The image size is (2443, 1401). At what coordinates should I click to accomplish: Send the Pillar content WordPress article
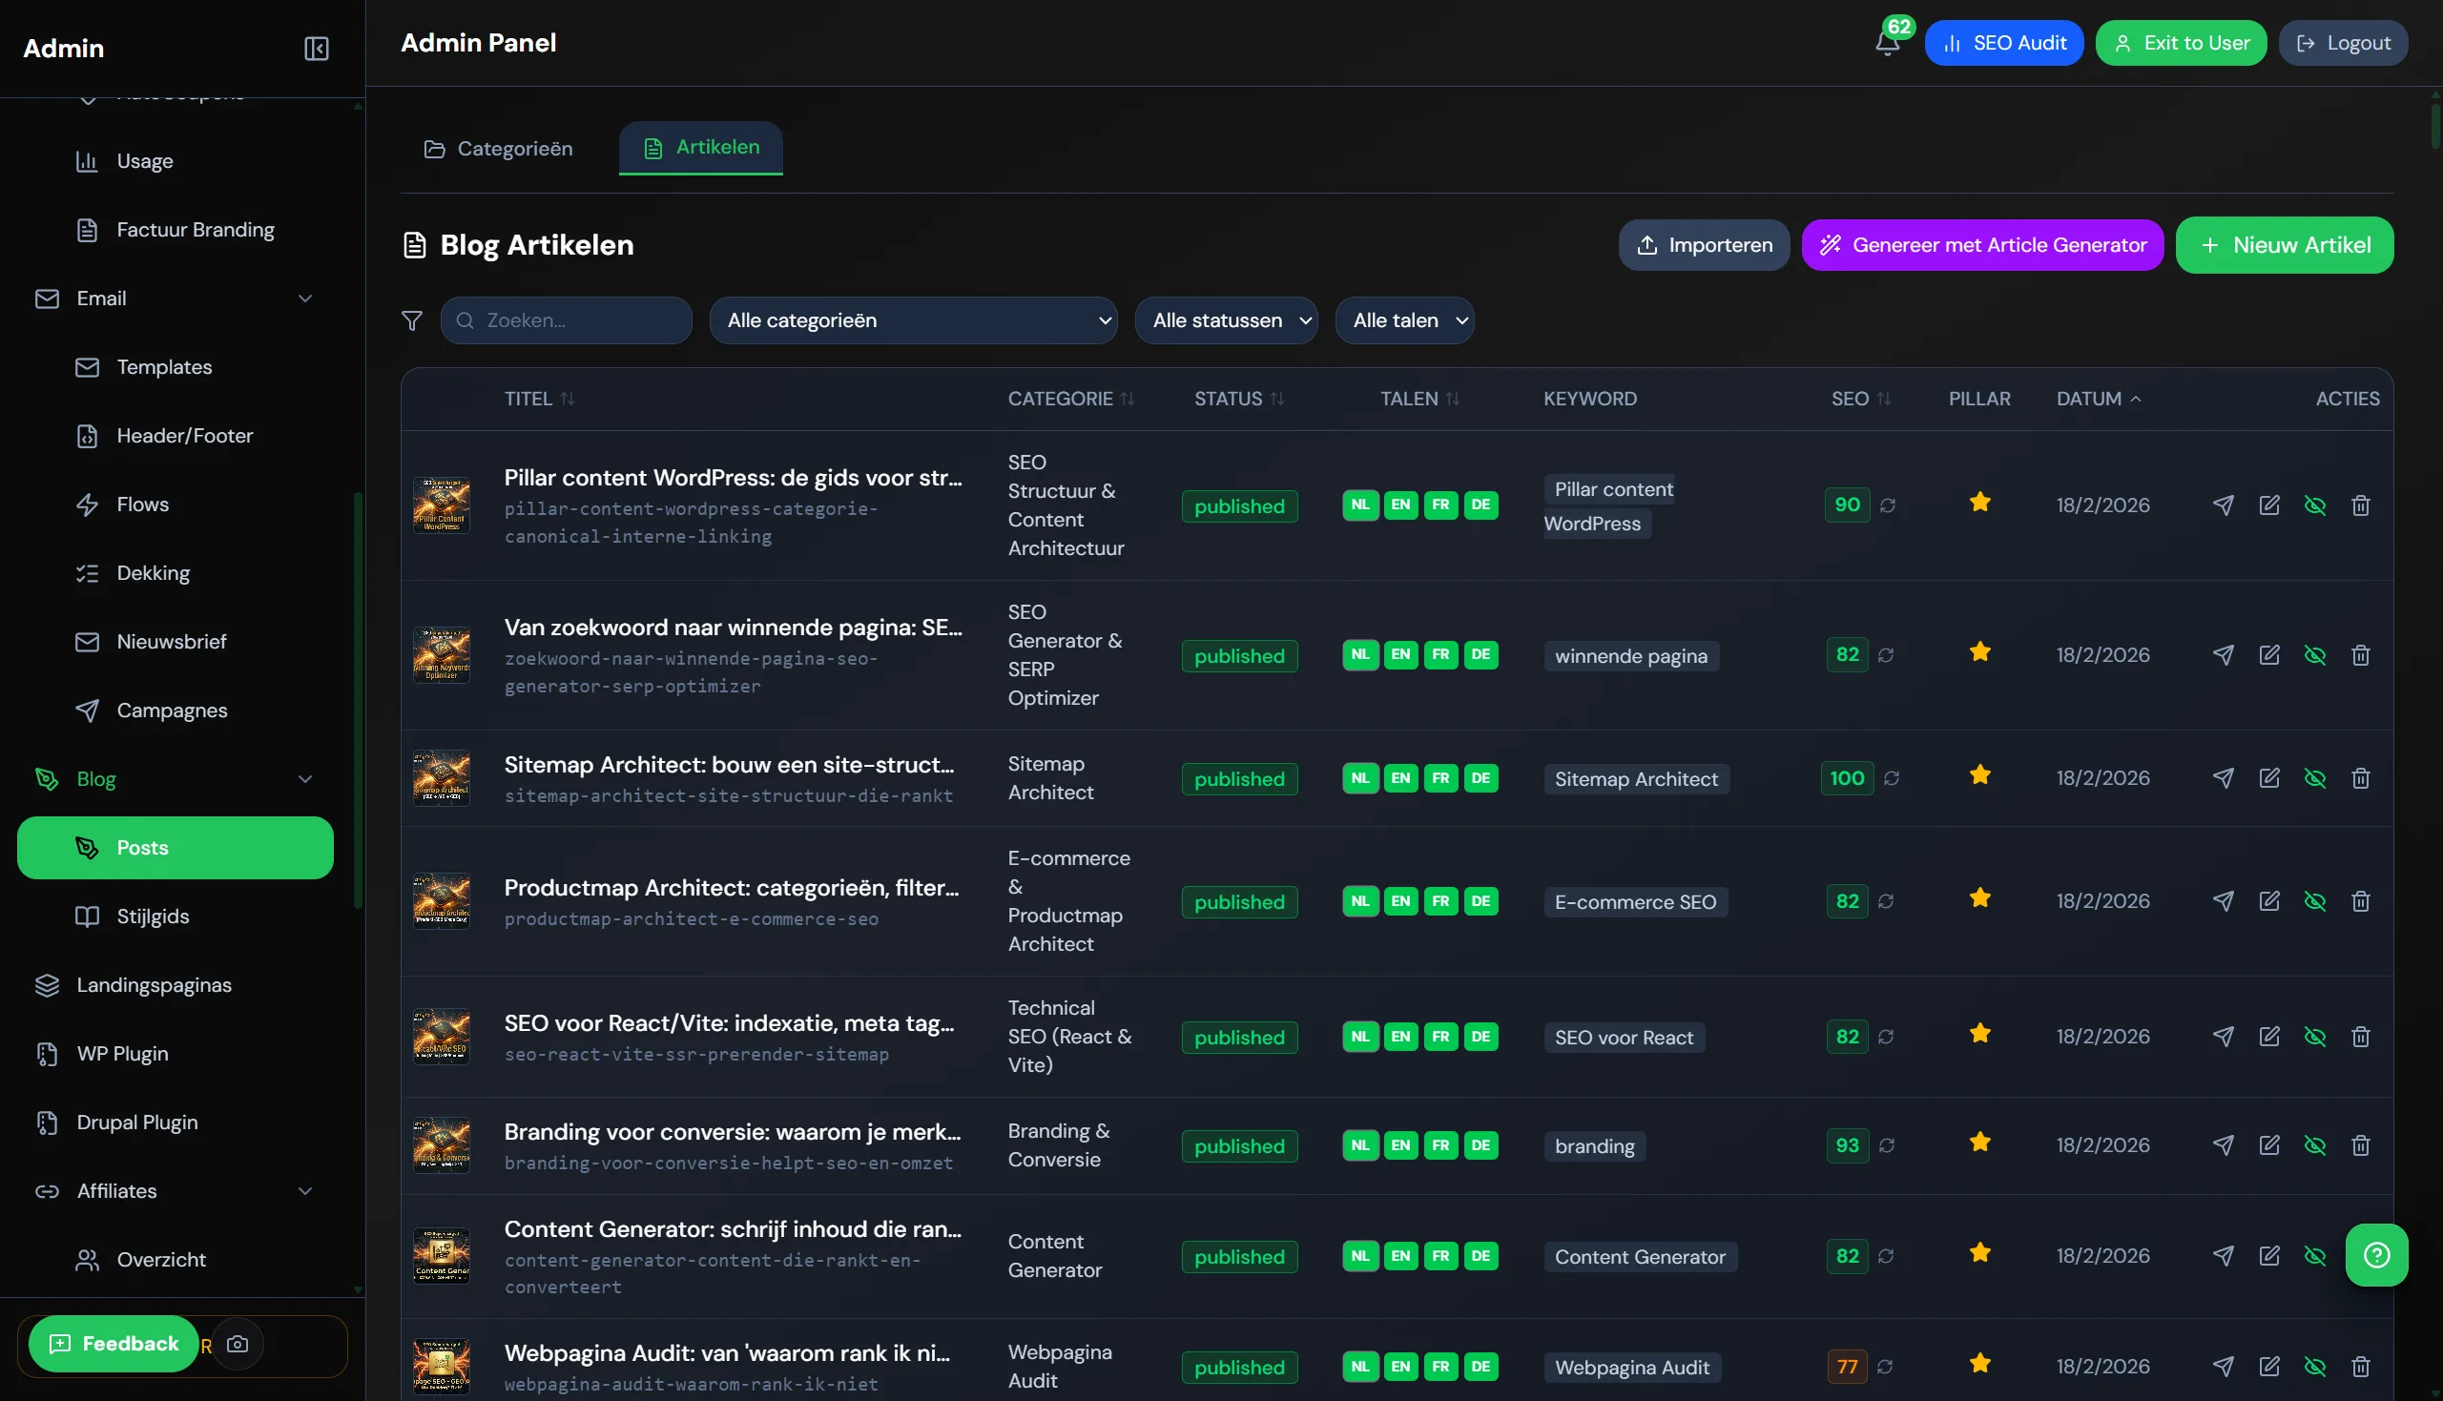(x=2223, y=505)
